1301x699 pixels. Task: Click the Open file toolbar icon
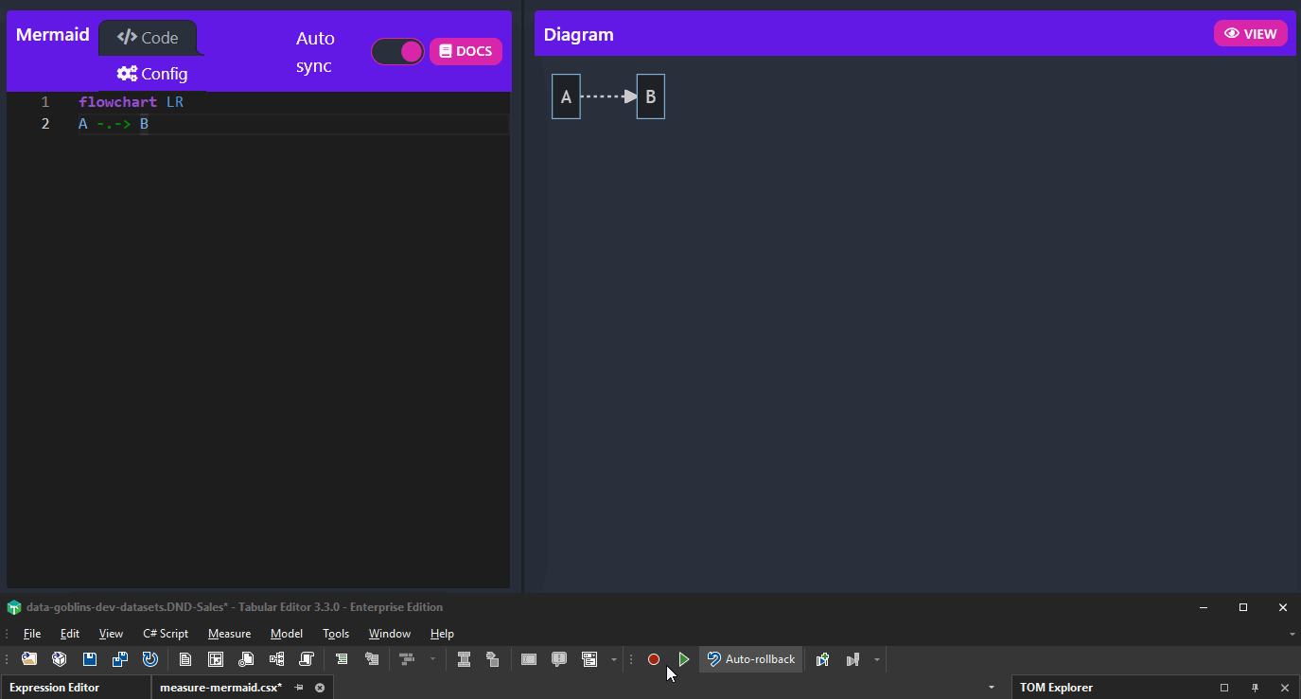coord(29,659)
